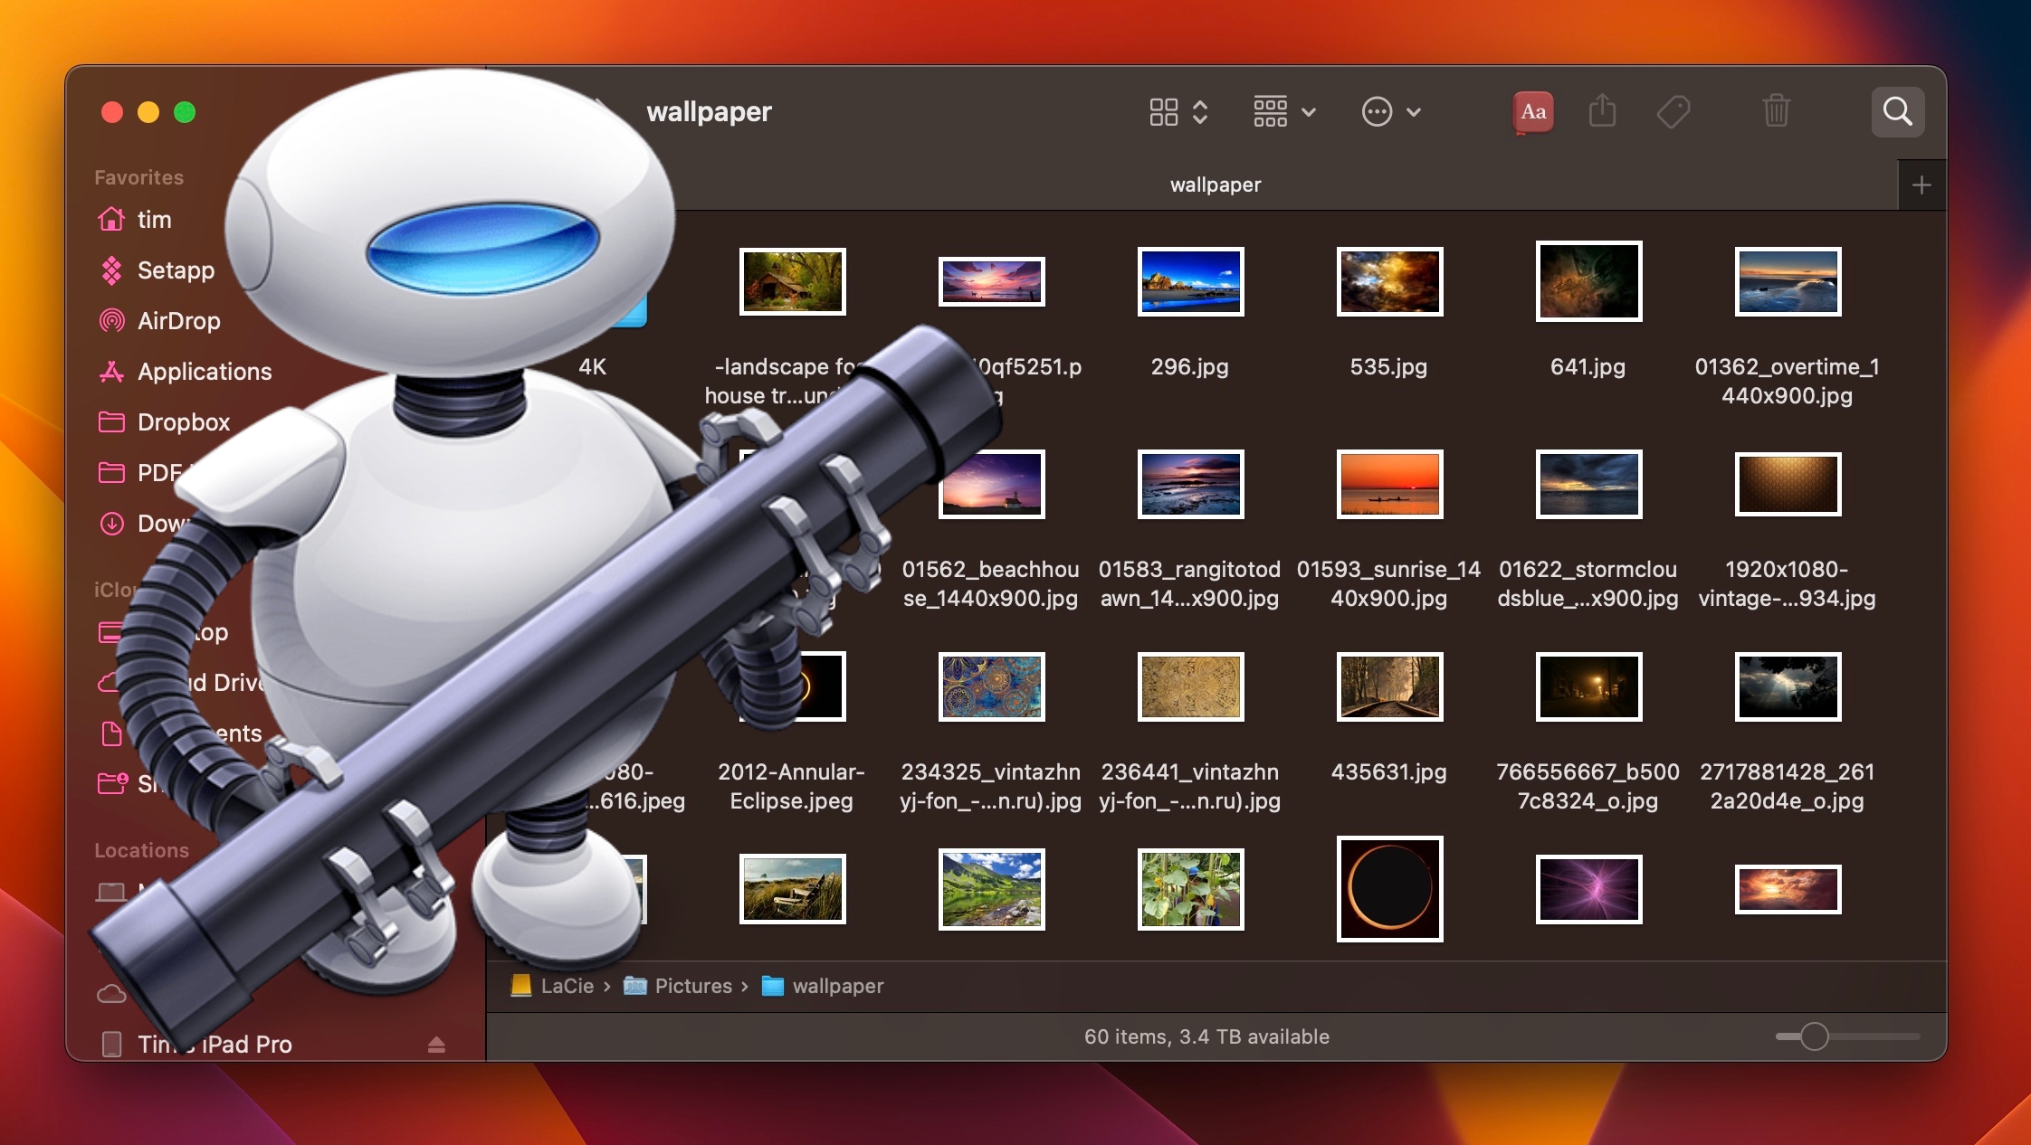This screenshot has height=1145, width=2031.
Task: Click the share icon in toolbar
Action: point(1603,110)
